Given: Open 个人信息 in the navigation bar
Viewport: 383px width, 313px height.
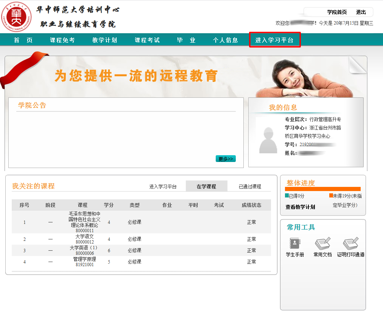Looking at the screenshot, I should pyautogui.click(x=226, y=40).
